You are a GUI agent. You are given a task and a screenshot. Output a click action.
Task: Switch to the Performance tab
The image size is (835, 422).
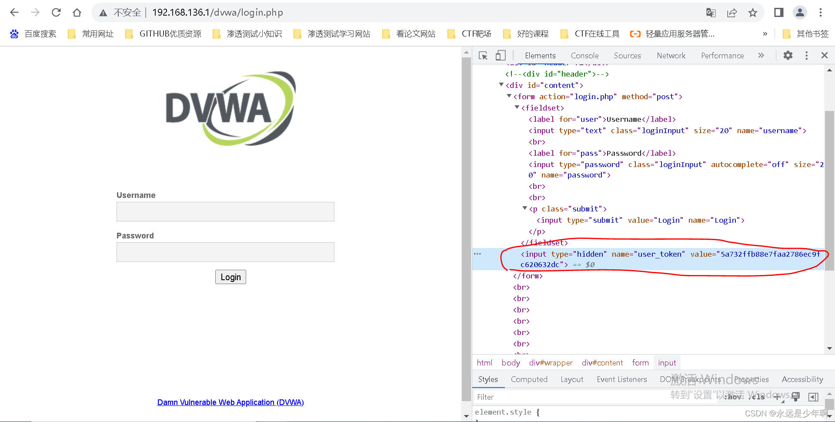coord(722,56)
